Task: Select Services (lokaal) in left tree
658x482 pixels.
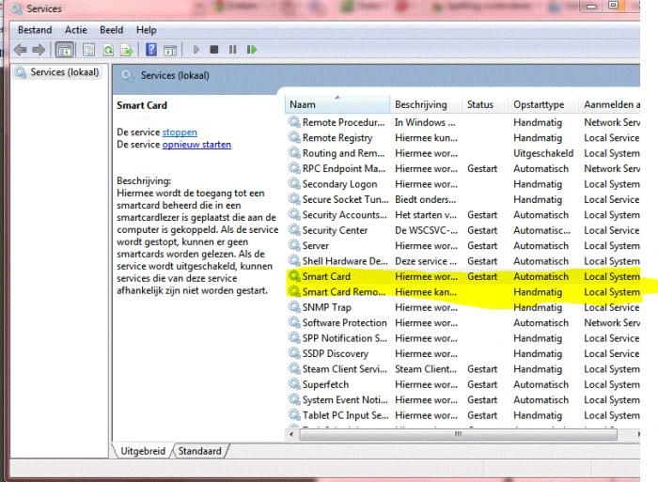Action: (63, 72)
